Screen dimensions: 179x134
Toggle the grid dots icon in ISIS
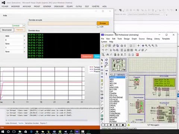134,46
